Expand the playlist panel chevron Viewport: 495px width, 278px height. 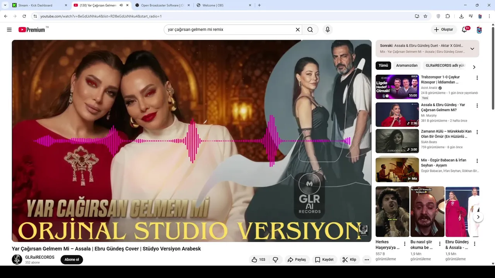click(472, 49)
